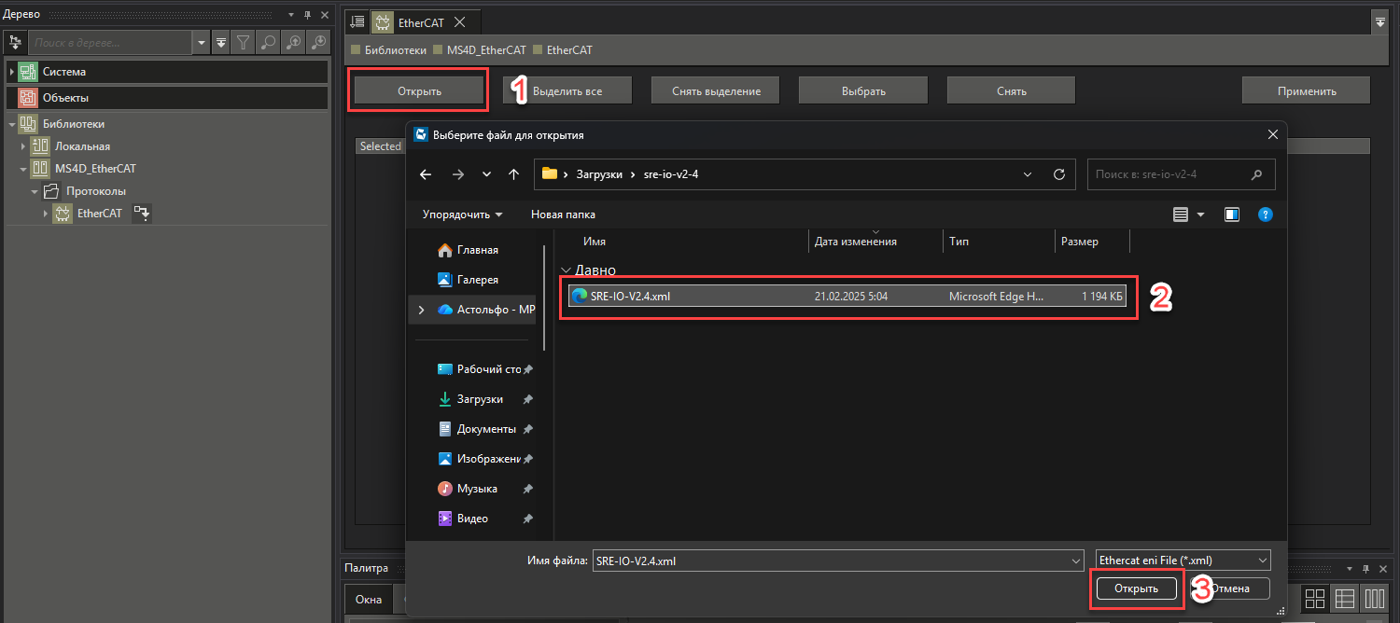Click the pin beside Музыка in navigation pane

(x=527, y=489)
